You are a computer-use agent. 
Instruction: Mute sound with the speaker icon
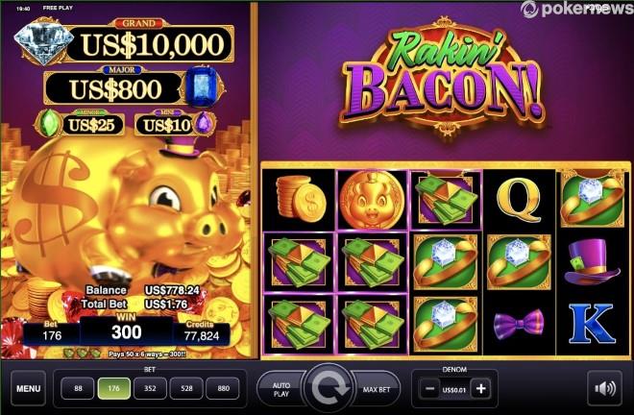point(604,389)
